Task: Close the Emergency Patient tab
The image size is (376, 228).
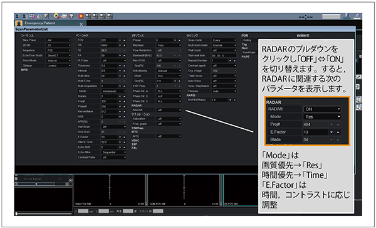Action: click(x=81, y=24)
